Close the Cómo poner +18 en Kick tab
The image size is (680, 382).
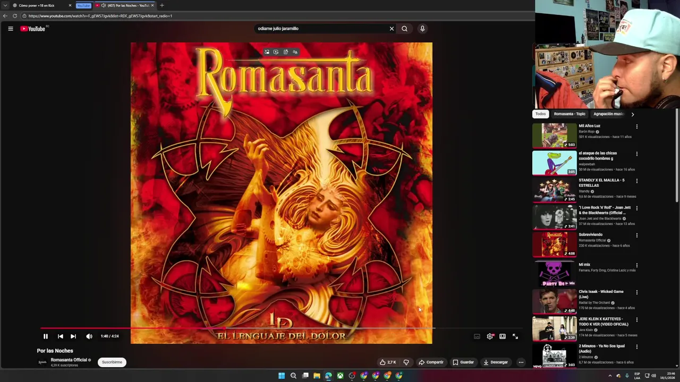coord(70,5)
